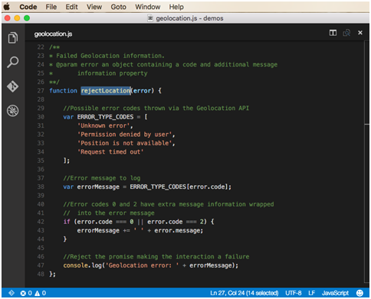Open the Edit menu
This screenshot has height=299, width=371.
pos(71,7)
